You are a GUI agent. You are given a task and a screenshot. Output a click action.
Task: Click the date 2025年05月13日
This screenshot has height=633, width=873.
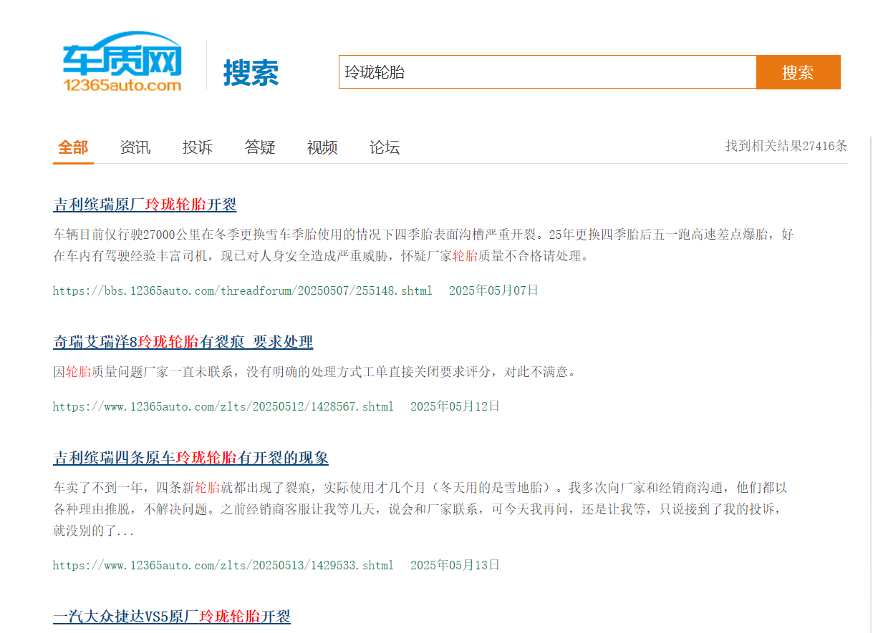click(x=455, y=565)
